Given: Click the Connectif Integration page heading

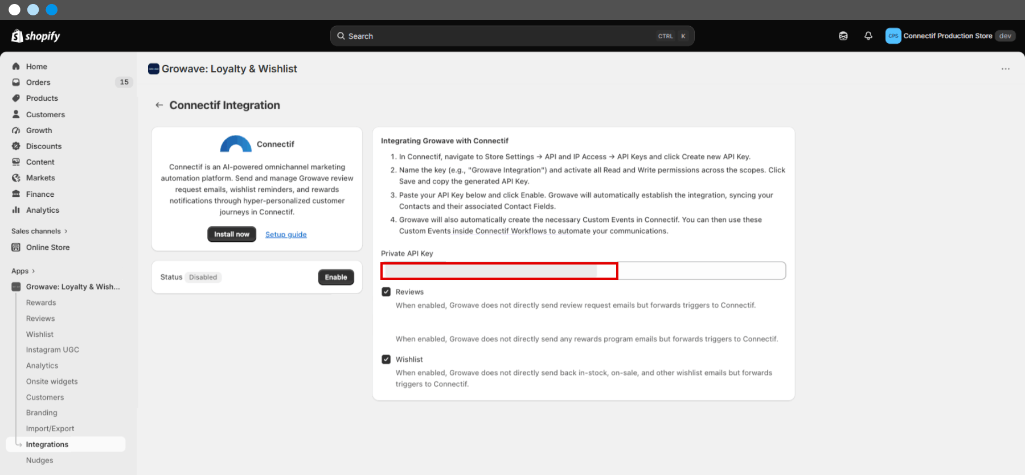Looking at the screenshot, I should pyautogui.click(x=225, y=105).
